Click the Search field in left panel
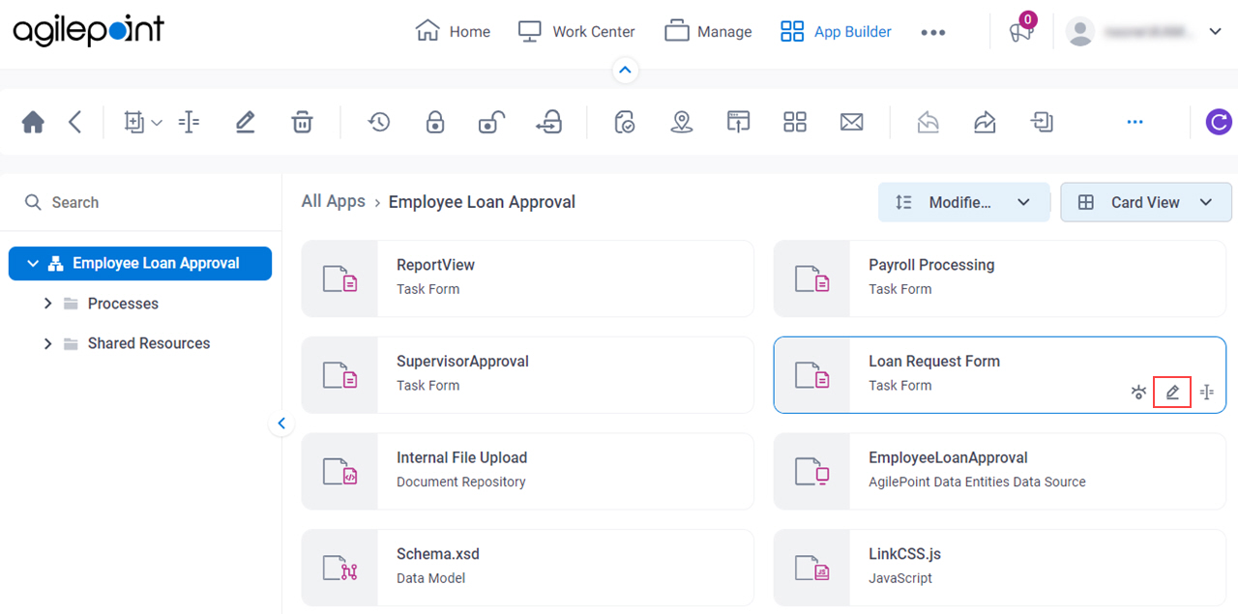1238x614 pixels. tap(141, 202)
